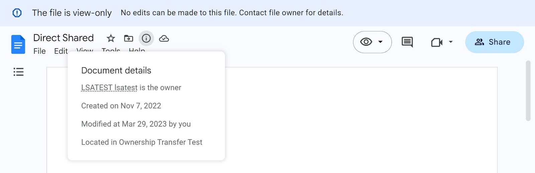Screen dimensions: 535x173
Task: Show the document outline
Action: (x=18, y=72)
